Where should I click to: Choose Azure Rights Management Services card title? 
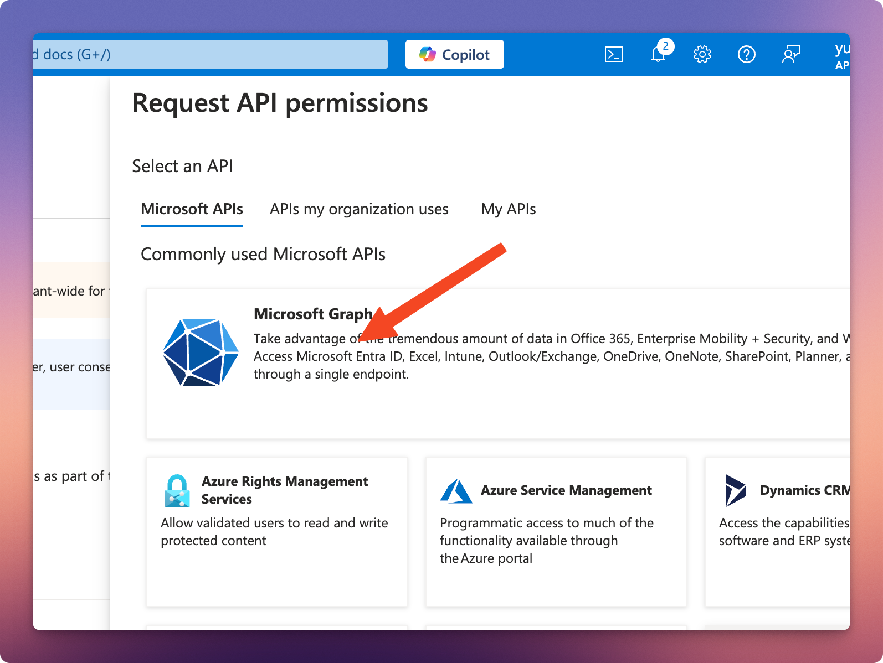[x=285, y=490]
